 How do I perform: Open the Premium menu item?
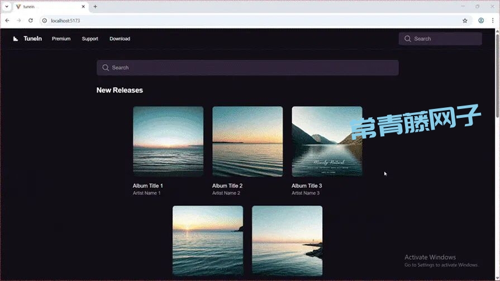[61, 39]
